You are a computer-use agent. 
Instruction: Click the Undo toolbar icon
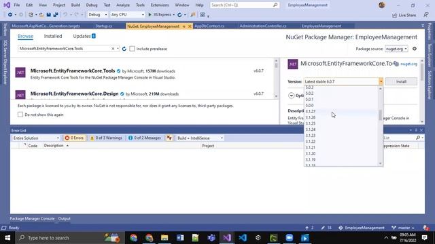(65, 15)
